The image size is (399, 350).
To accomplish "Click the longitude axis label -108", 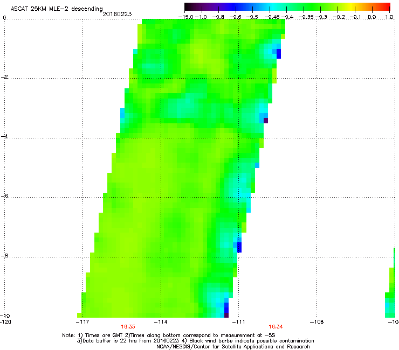I will pos(317,322).
